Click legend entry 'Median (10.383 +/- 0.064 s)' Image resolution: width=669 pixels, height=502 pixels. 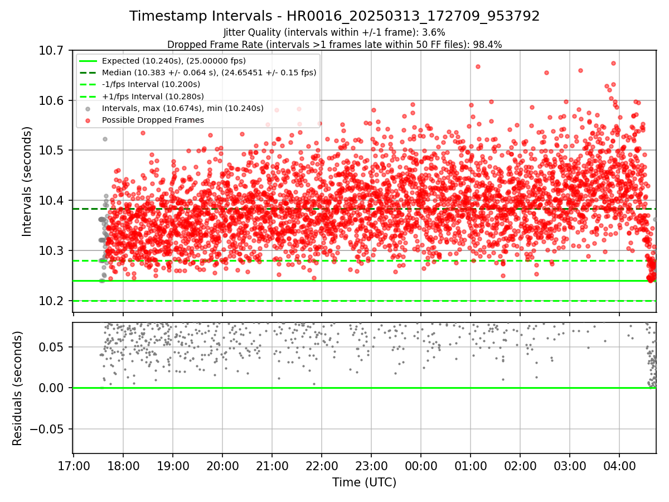(209, 73)
